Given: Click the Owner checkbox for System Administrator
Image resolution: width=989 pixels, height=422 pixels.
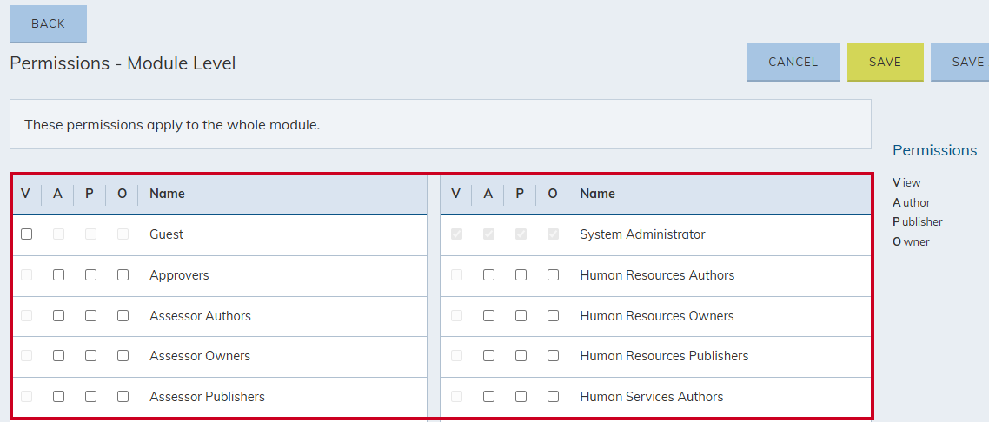Looking at the screenshot, I should pyautogui.click(x=553, y=234).
